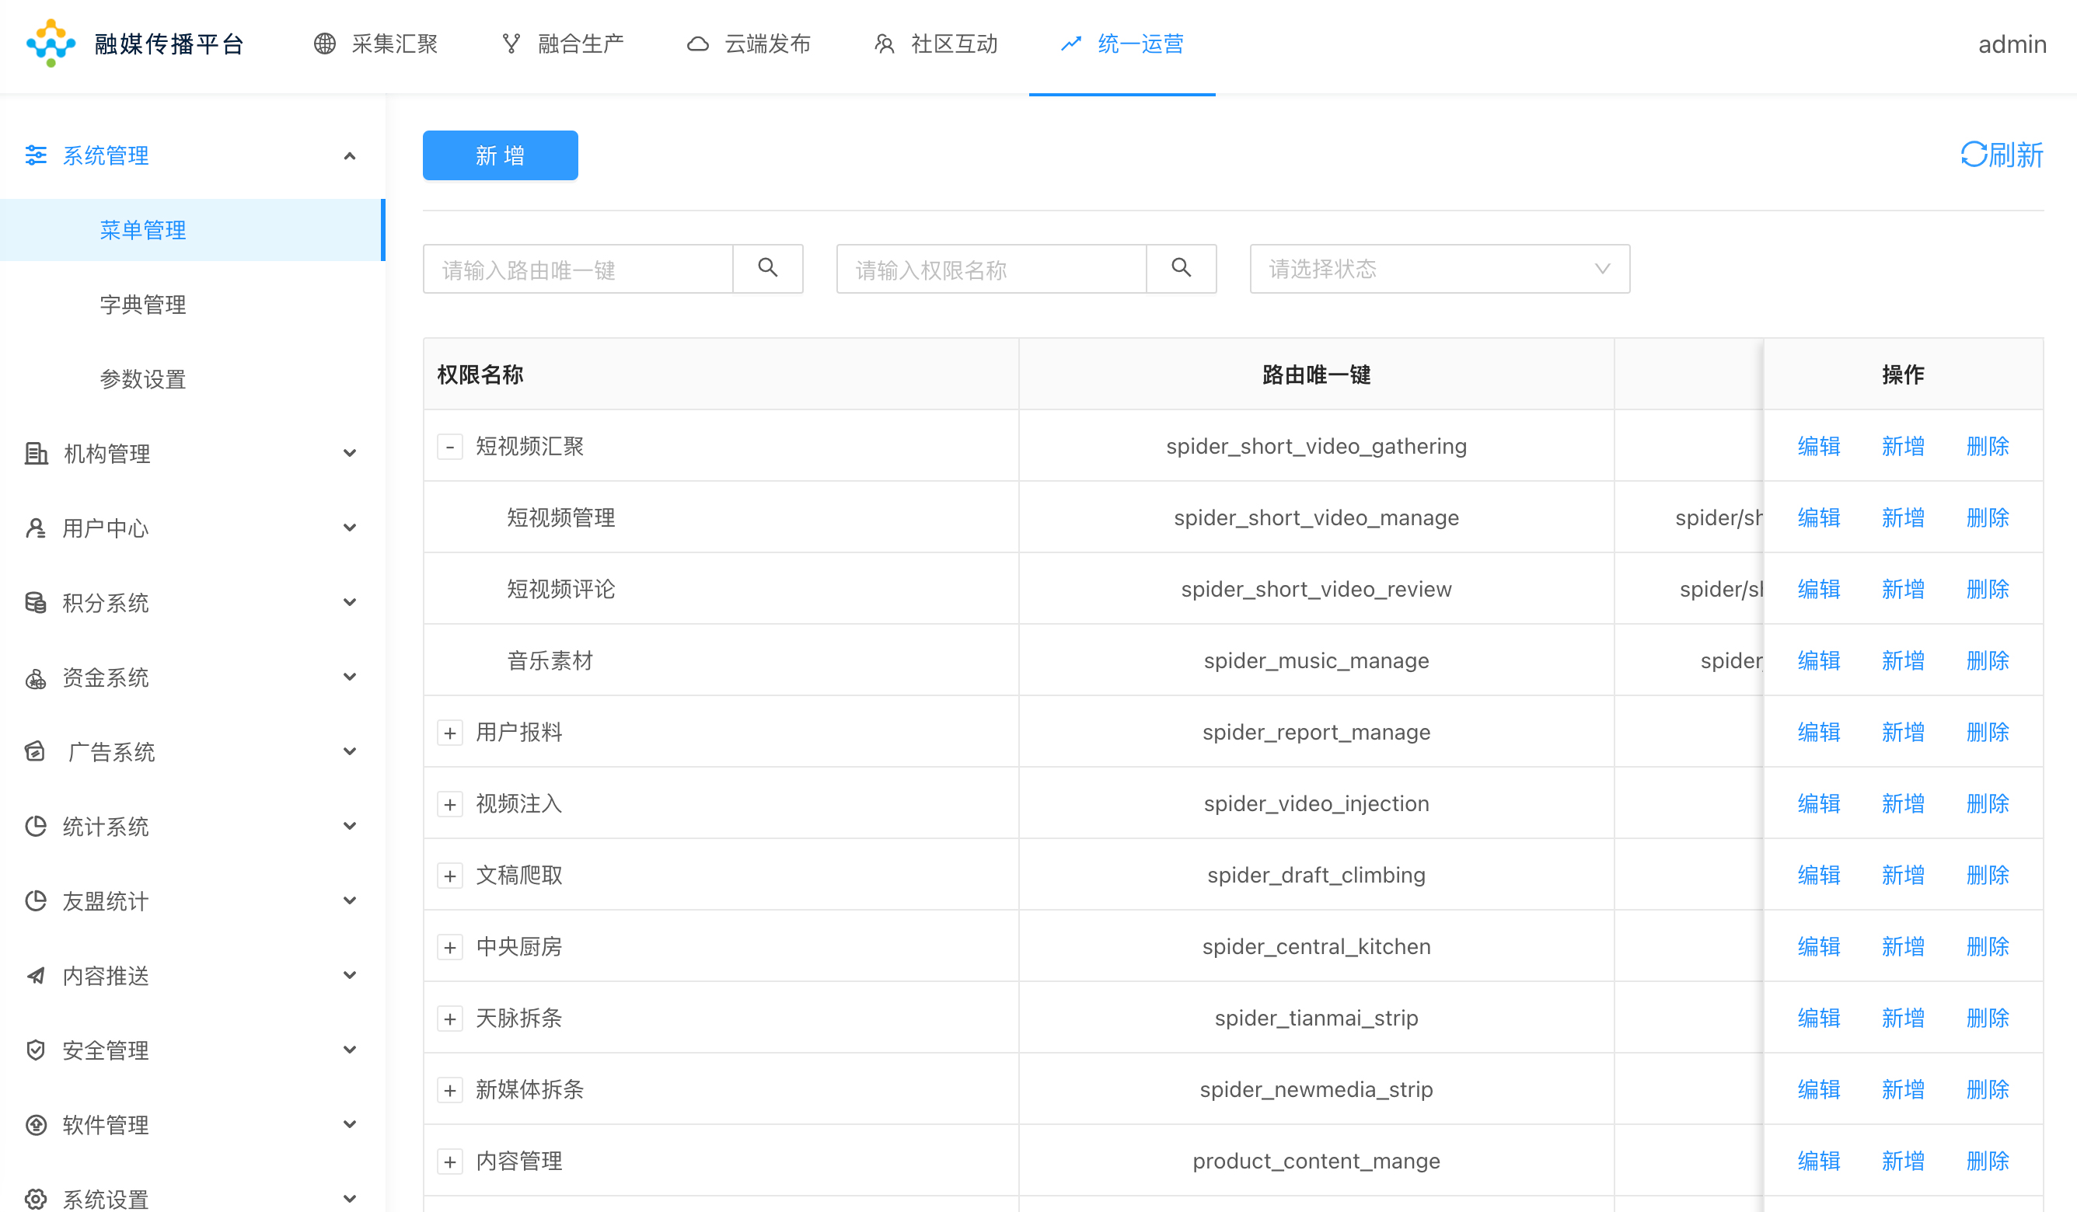Image resolution: width=2077 pixels, height=1212 pixels.
Task: Expand the 用户报料 row
Action: click(449, 733)
